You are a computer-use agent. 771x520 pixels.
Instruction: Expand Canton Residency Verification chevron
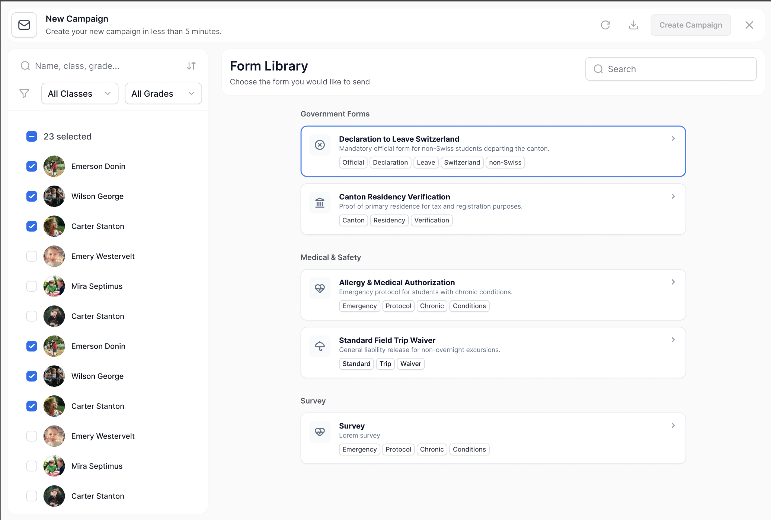coord(673,196)
